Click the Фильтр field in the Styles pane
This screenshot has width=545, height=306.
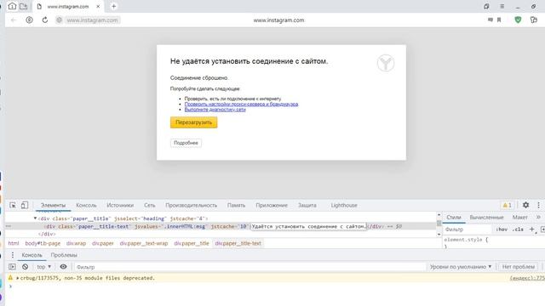(x=468, y=229)
